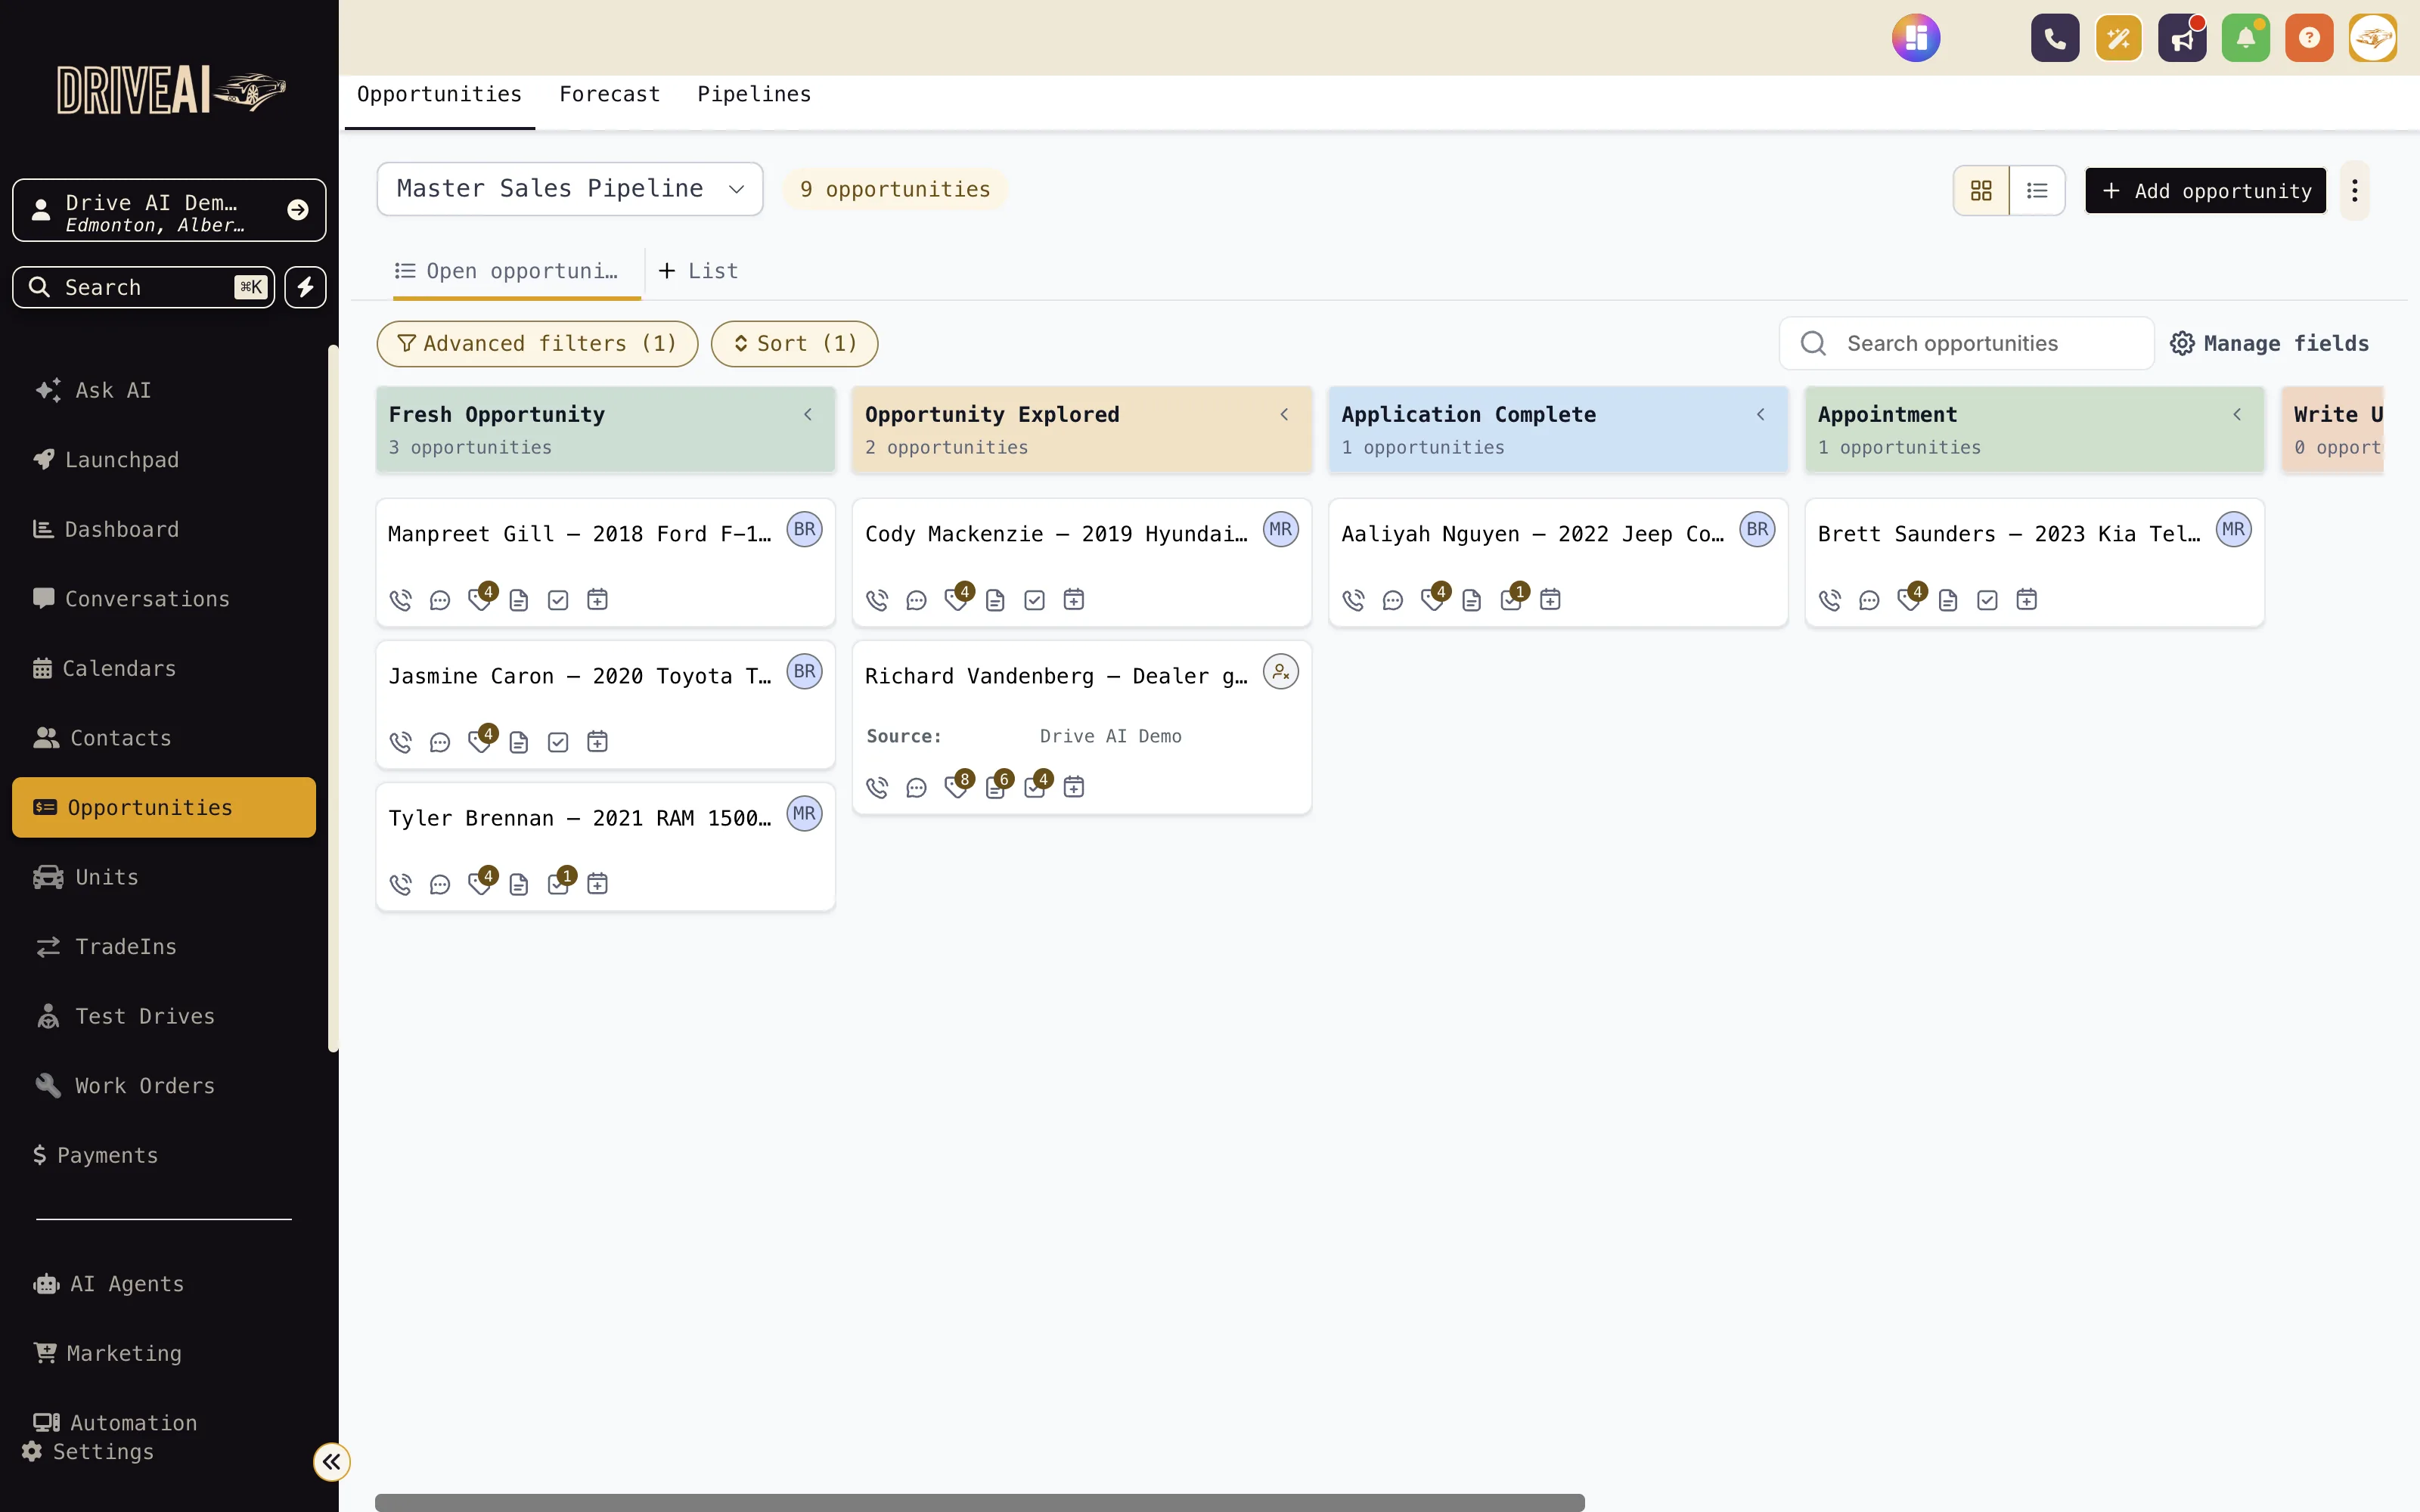Call Brett Saunders via phone icon

[1830, 600]
